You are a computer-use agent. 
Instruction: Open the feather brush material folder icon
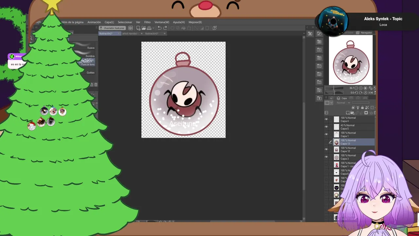(x=319, y=34)
